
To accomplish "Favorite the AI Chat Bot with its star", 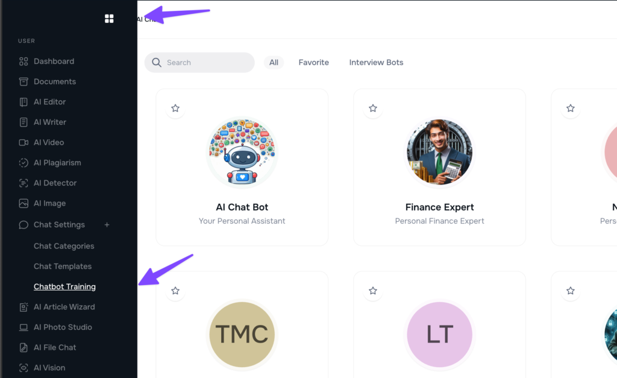I will coord(175,109).
